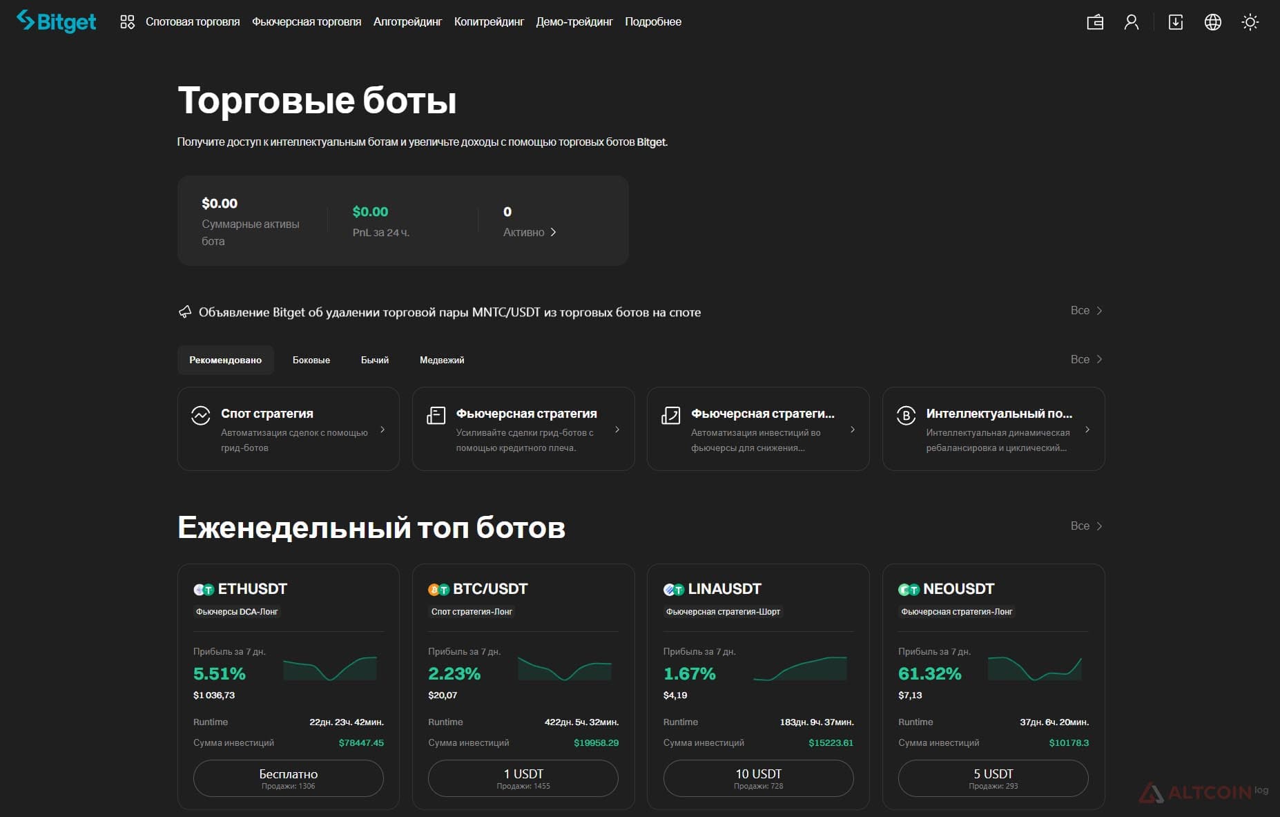This screenshot has height=817, width=1280.
Task: Click the ETHUSDT 7-day profit chart
Action: [x=330, y=668]
